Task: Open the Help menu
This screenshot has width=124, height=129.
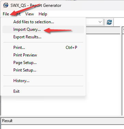Action: 43,14
